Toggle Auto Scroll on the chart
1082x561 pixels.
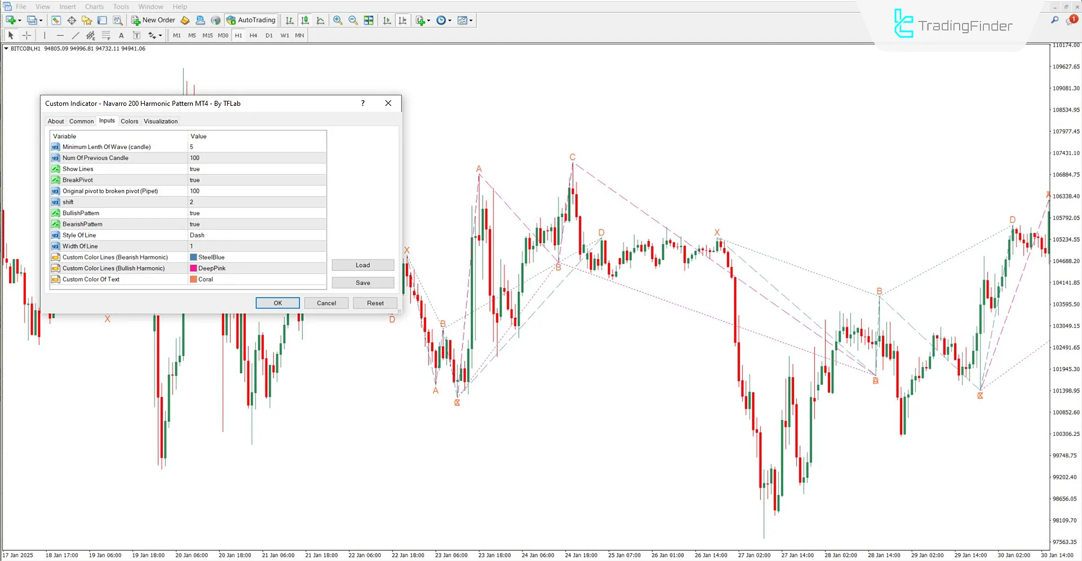click(x=387, y=20)
